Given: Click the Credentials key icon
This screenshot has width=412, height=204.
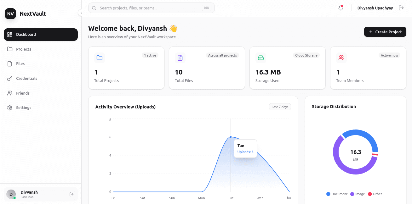Looking at the screenshot, I should coord(10,78).
